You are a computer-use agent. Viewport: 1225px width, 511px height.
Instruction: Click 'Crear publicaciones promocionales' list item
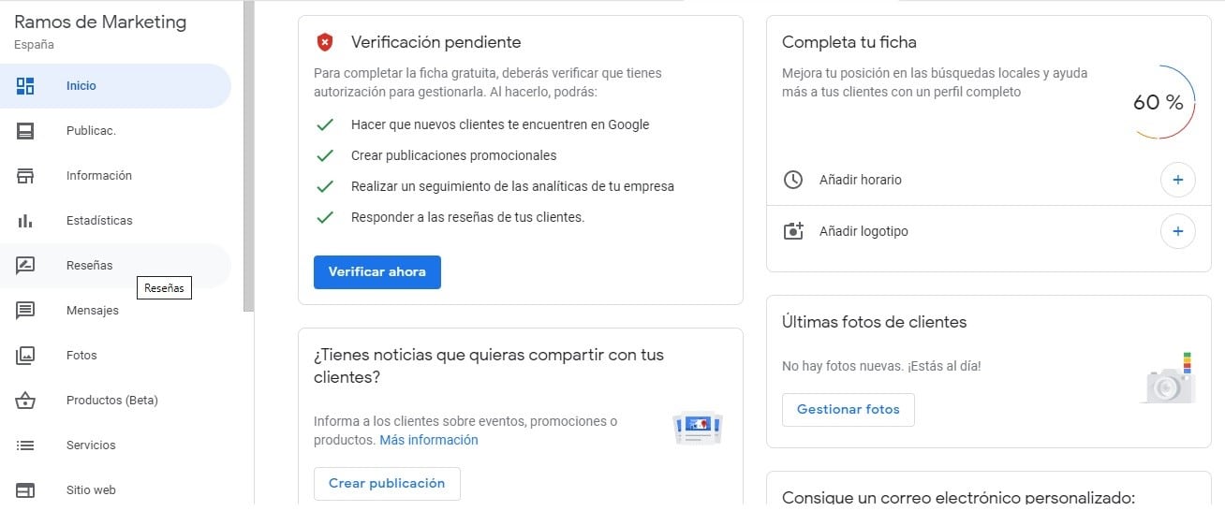454,155
